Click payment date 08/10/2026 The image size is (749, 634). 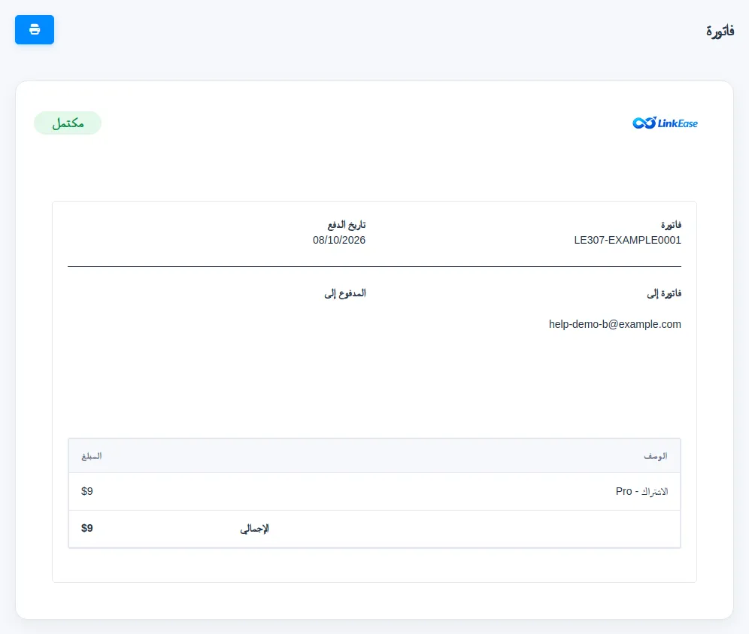(338, 240)
